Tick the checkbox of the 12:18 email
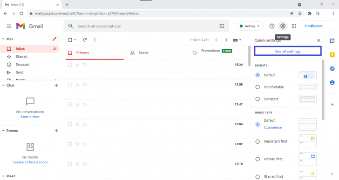 click(x=70, y=164)
